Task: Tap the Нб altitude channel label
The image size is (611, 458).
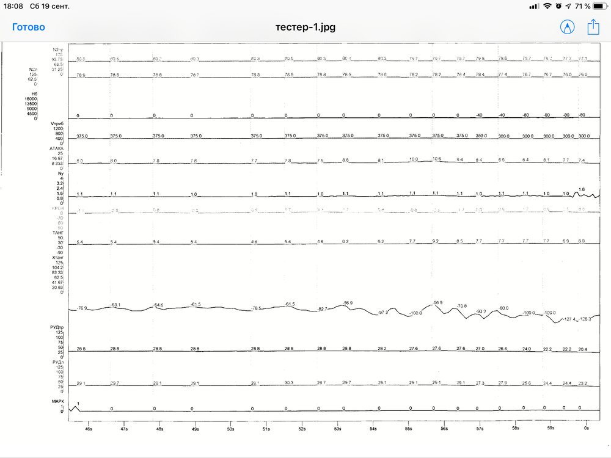Action: click(34, 94)
